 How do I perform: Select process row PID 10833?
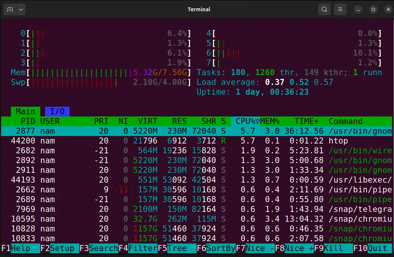197,239
